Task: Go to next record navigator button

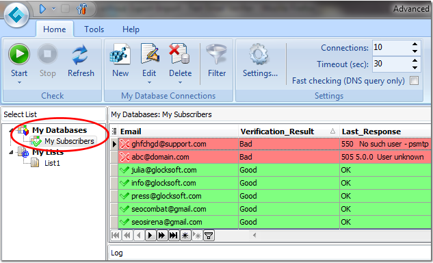Action: (150, 236)
